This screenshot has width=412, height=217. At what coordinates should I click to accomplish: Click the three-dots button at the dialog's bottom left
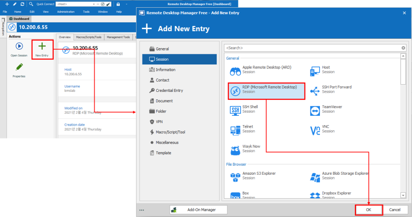pos(142,210)
